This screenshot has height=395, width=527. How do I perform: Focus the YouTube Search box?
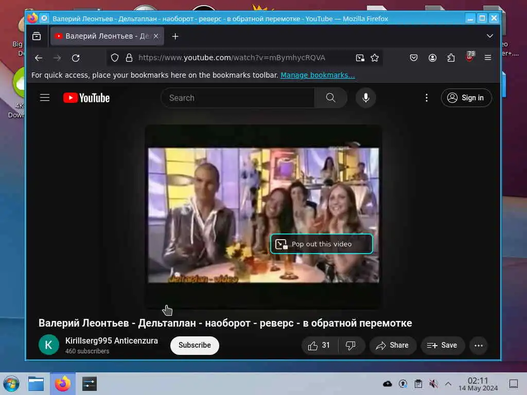[238, 98]
